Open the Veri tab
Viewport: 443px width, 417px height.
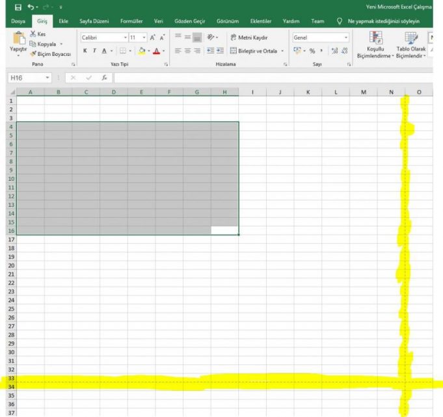coord(159,21)
